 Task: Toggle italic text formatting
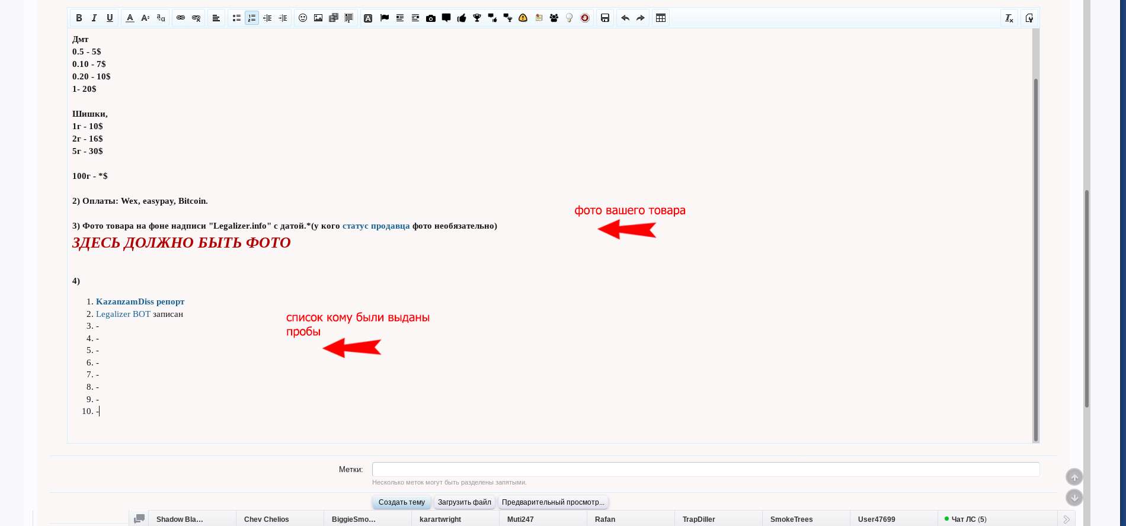pyautogui.click(x=94, y=18)
